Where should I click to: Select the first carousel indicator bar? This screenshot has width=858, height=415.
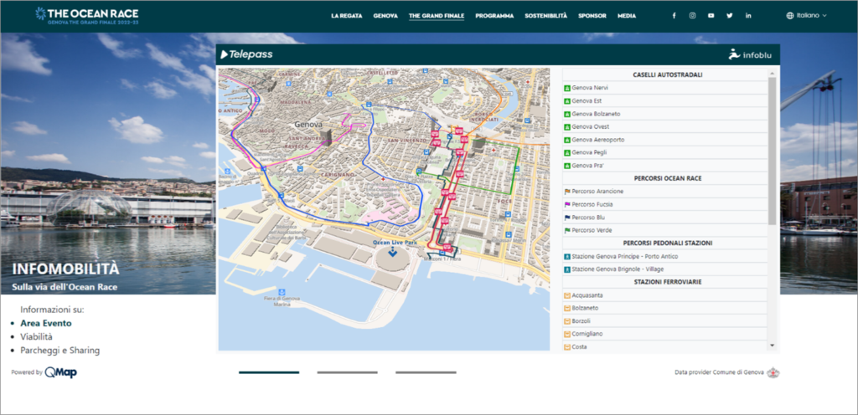click(269, 372)
